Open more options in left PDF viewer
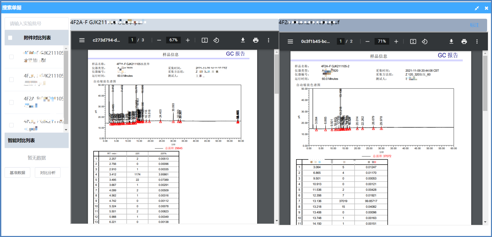The image size is (492, 237). (268, 40)
